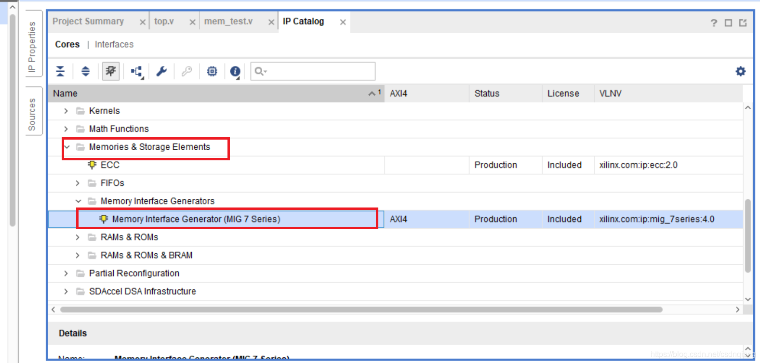Expand the RAMs & ROMs & BRAM folder
This screenshot has height=363, width=760.
click(x=78, y=255)
